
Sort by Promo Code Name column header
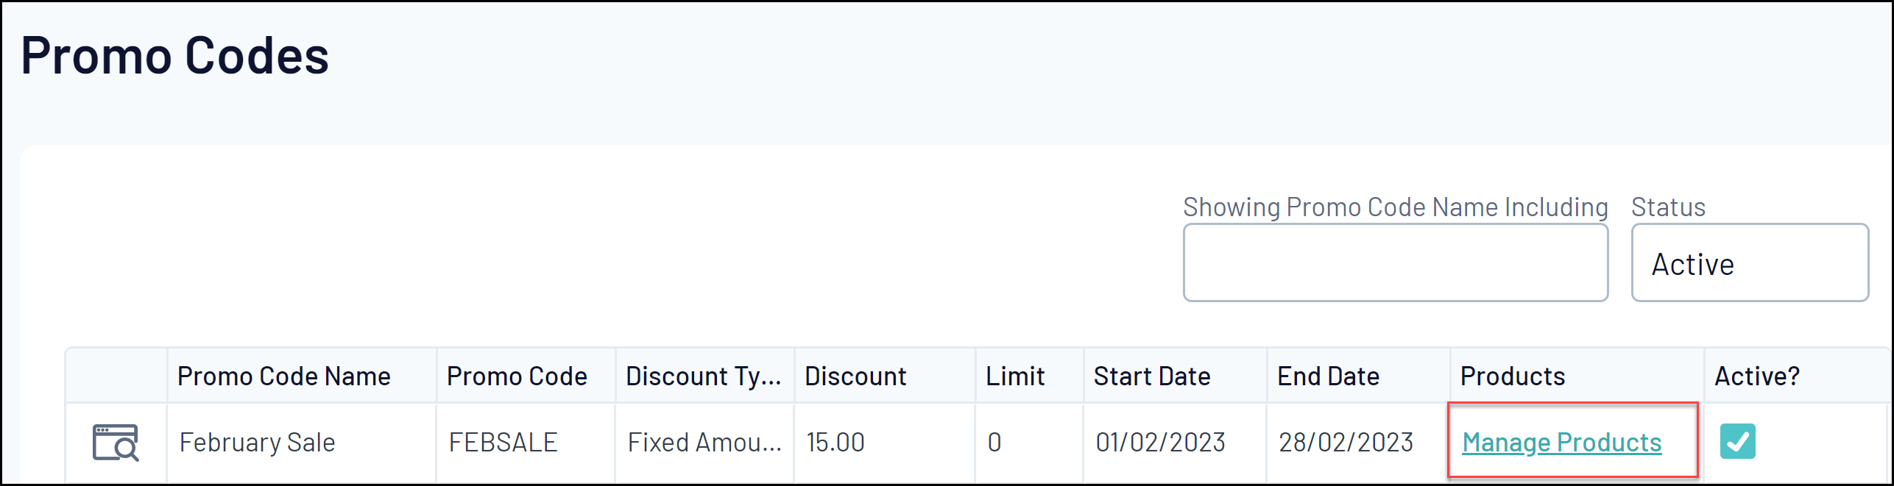pos(284,376)
